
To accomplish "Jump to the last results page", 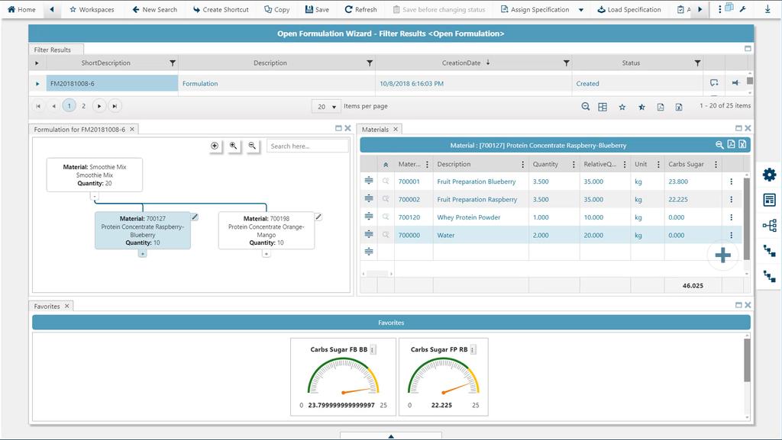I will coord(115,106).
